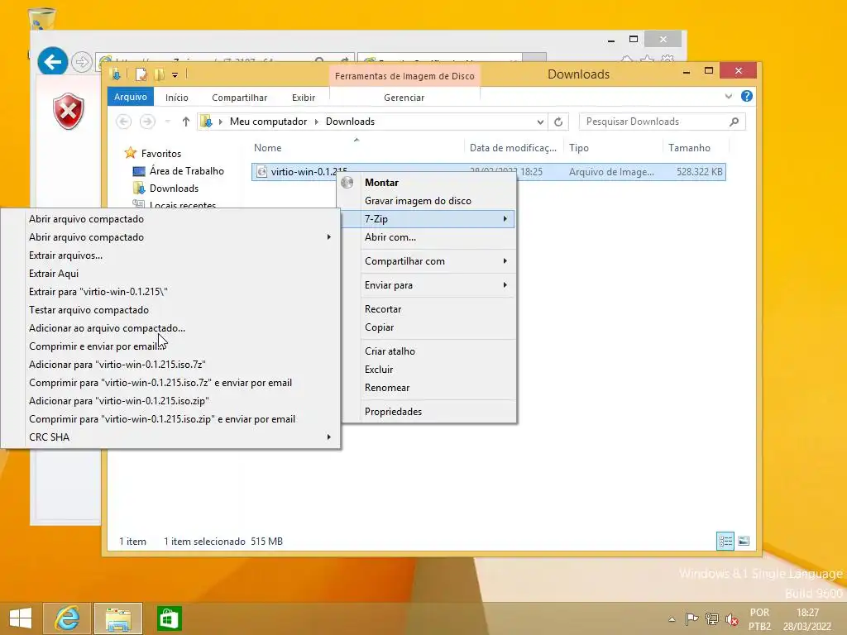
Task: Refresh the Downloads folder view
Action: [x=558, y=122]
